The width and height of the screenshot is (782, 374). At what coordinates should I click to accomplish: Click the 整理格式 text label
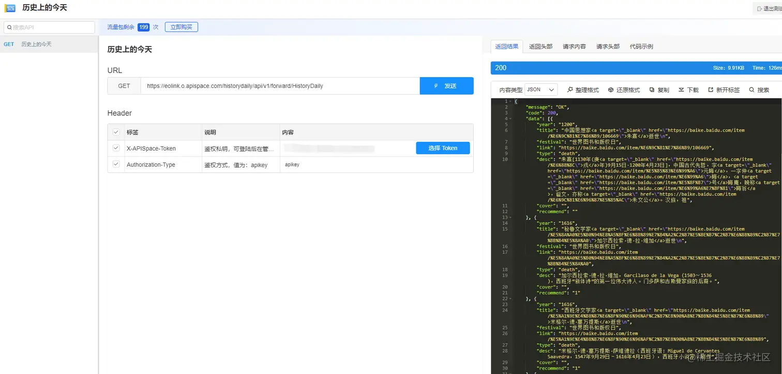[587, 90]
